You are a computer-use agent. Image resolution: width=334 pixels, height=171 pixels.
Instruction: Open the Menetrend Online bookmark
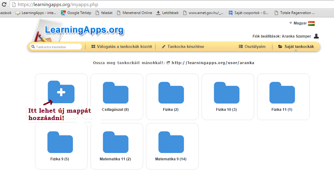(x=135, y=13)
